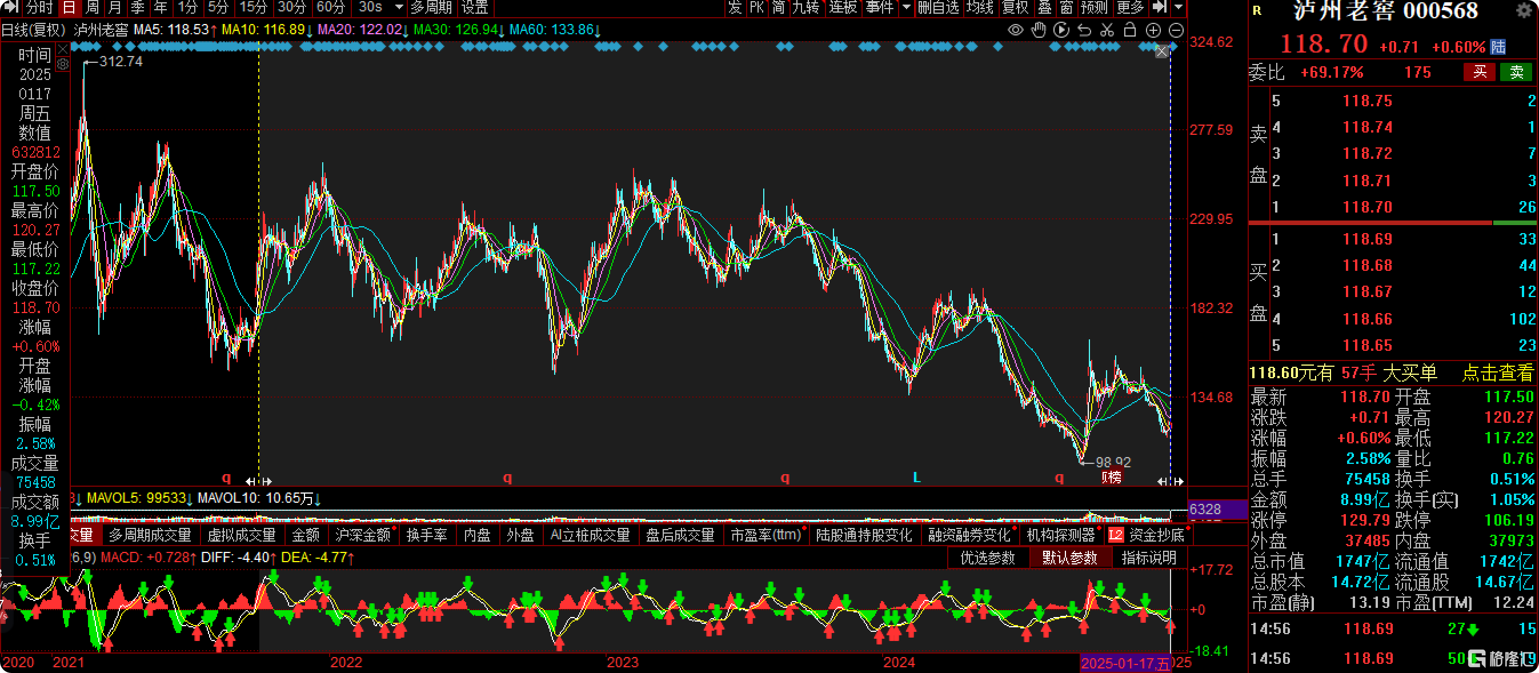
Task: Open settings gear next to stock title
Action: click(1524, 11)
